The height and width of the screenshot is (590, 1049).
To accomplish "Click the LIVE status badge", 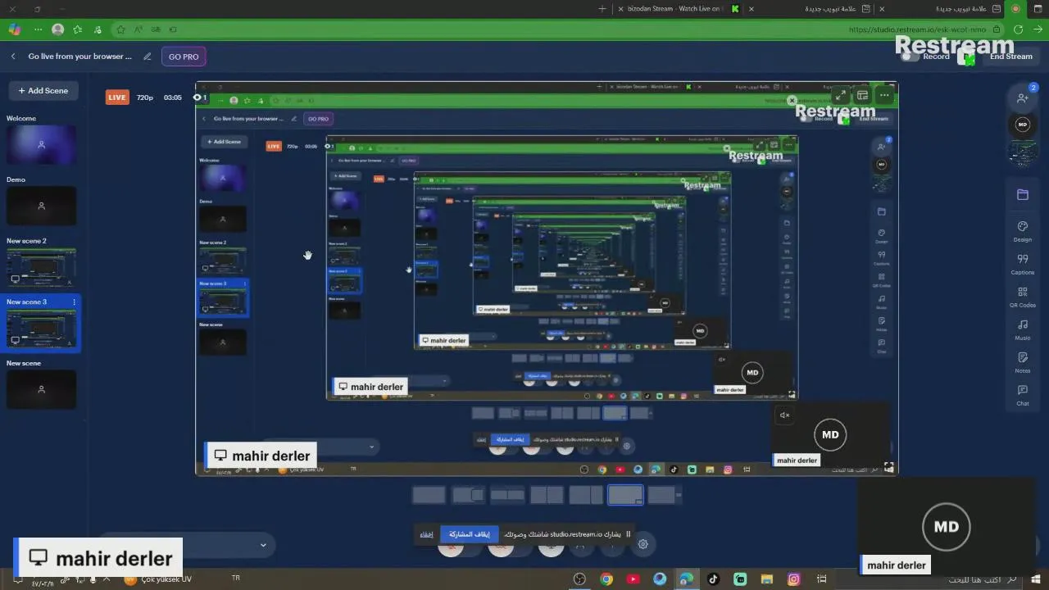I will point(117,98).
